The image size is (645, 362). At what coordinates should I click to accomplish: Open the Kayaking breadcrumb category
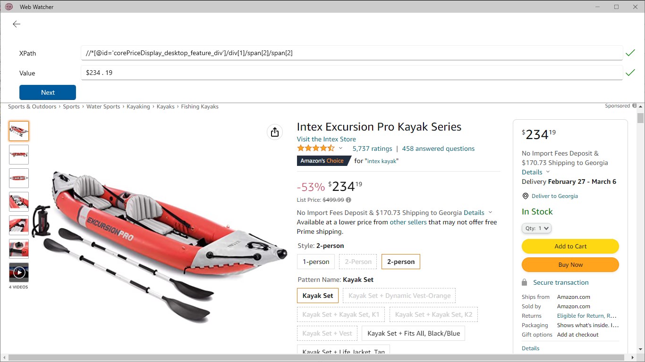[x=138, y=107]
